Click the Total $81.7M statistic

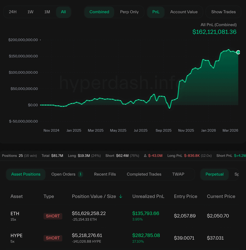[x=52, y=156]
